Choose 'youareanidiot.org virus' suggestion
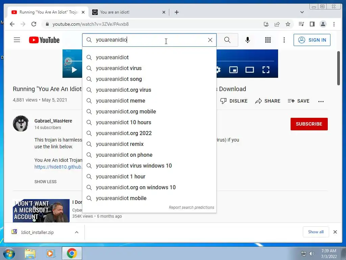346x260 pixels. click(x=149, y=90)
